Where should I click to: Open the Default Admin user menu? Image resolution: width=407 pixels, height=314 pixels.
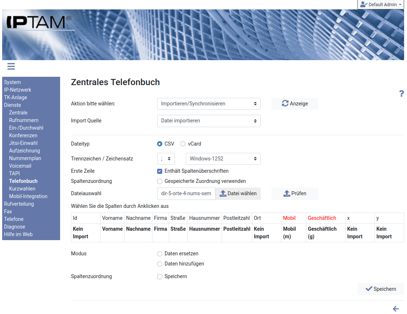pyautogui.click(x=381, y=5)
